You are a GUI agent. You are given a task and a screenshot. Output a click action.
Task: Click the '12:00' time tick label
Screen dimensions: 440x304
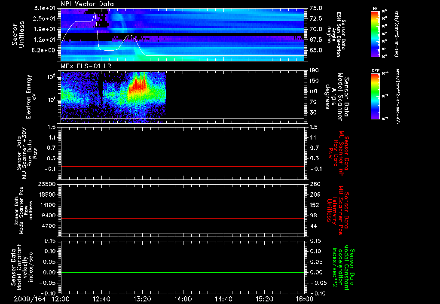pos(61,299)
